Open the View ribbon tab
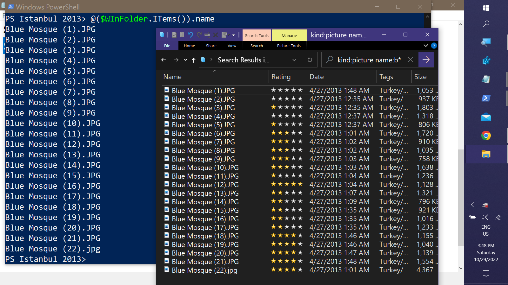Viewport: 508px width, 285px height. [232, 46]
